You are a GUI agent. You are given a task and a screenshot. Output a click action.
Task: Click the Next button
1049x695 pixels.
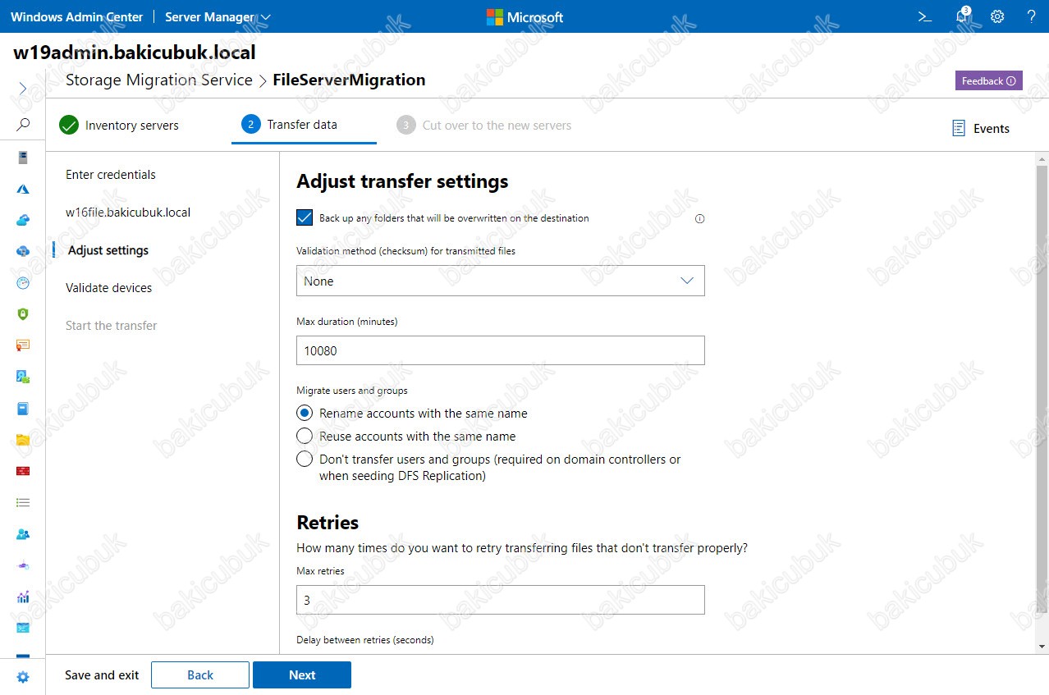[302, 674]
